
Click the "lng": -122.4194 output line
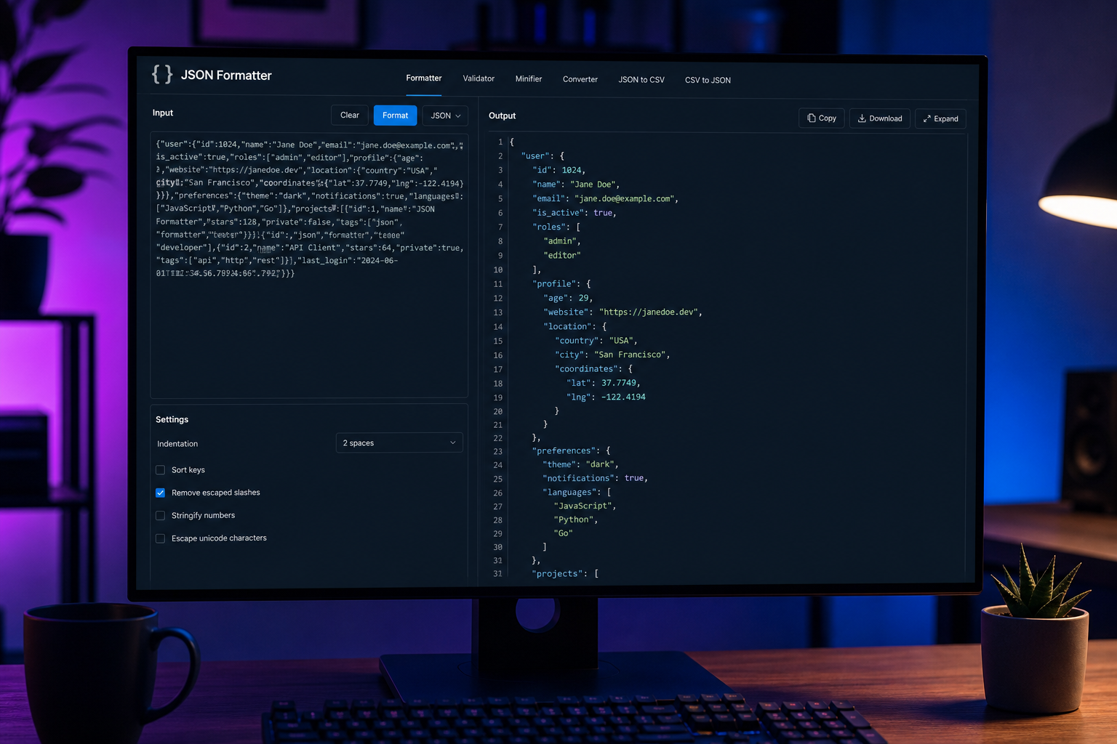[x=606, y=397]
